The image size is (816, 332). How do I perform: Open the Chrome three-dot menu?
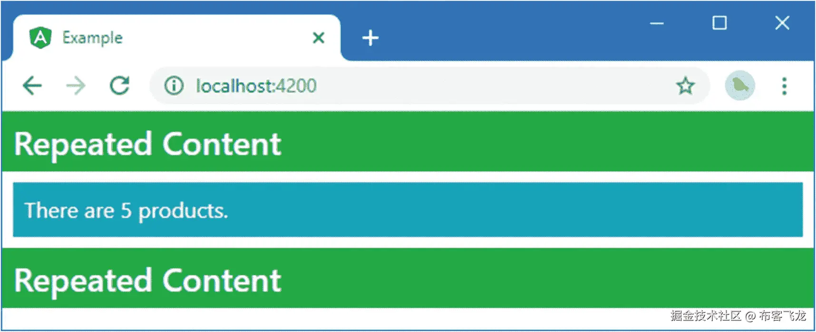click(784, 86)
